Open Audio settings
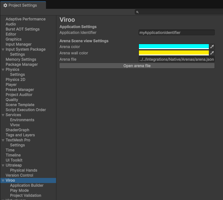The width and height of the screenshot is (223, 200). click(x=11, y=24)
